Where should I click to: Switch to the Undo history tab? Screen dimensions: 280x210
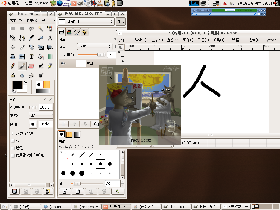point(85,32)
